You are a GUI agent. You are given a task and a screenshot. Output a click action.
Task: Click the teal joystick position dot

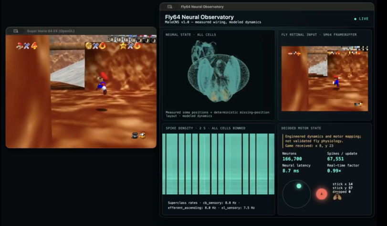coord(299,186)
